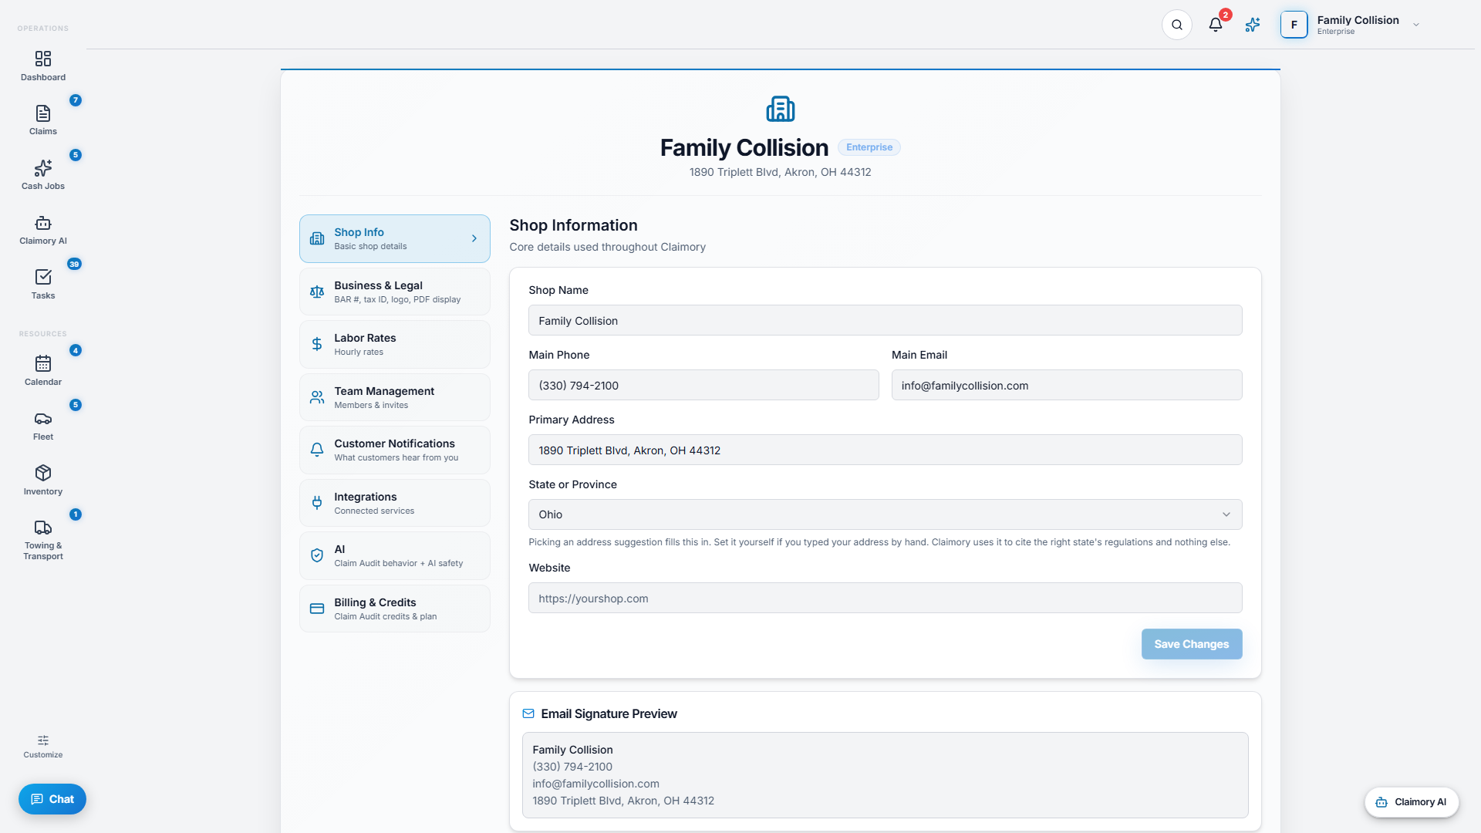Open Inventory box icon
The height and width of the screenshot is (833, 1481).
pyautogui.click(x=43, y=473)
